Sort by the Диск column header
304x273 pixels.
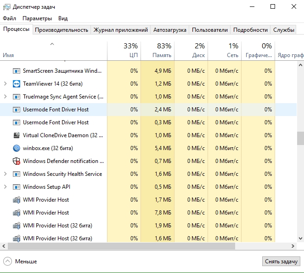pos(191,51)
